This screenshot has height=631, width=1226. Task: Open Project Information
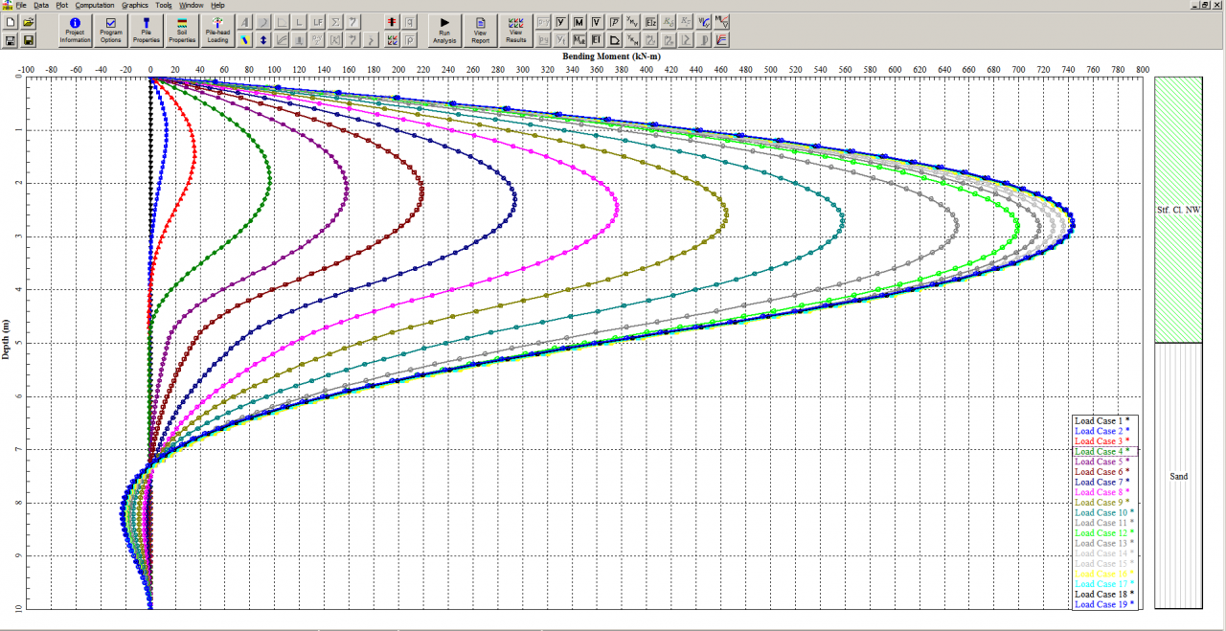[76, 31]
